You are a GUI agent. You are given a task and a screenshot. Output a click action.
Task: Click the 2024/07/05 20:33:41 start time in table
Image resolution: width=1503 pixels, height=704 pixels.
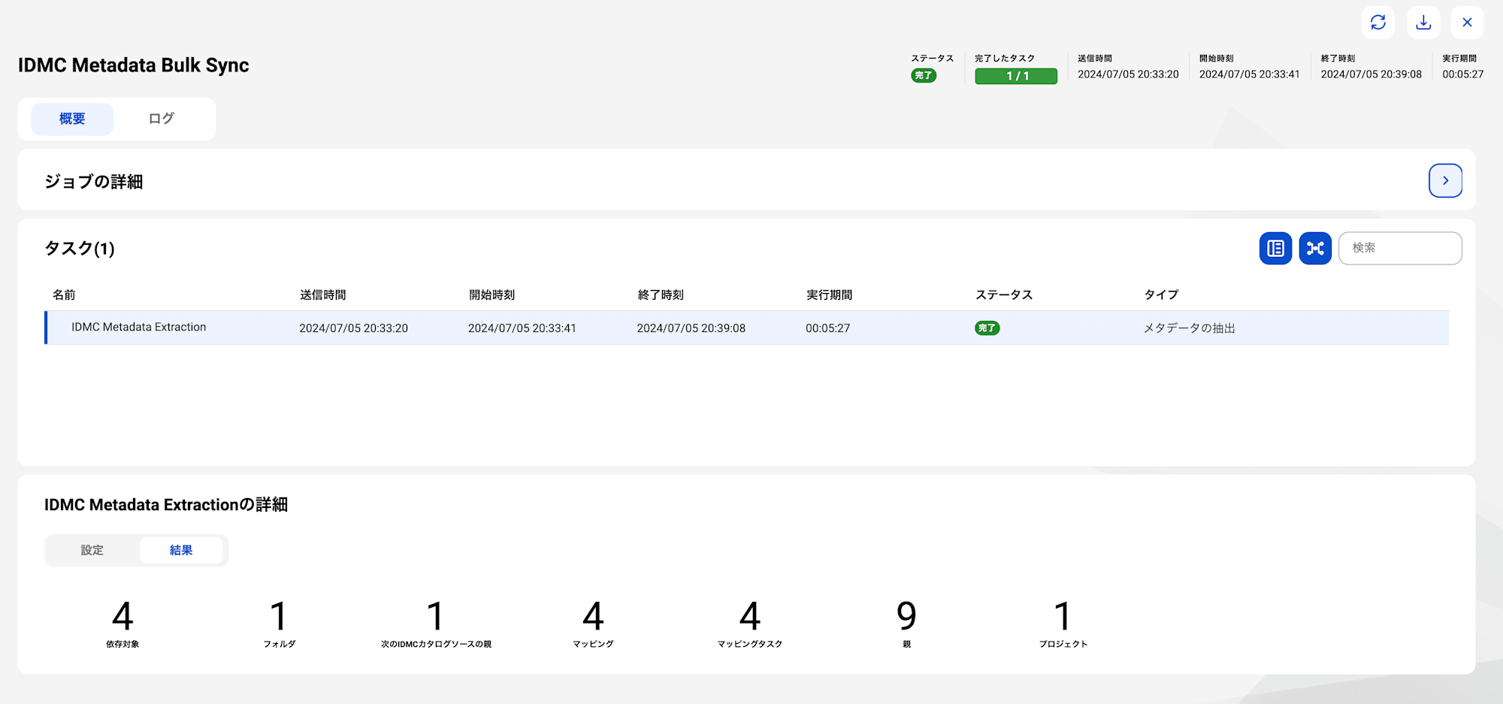(x=522, y=328)
